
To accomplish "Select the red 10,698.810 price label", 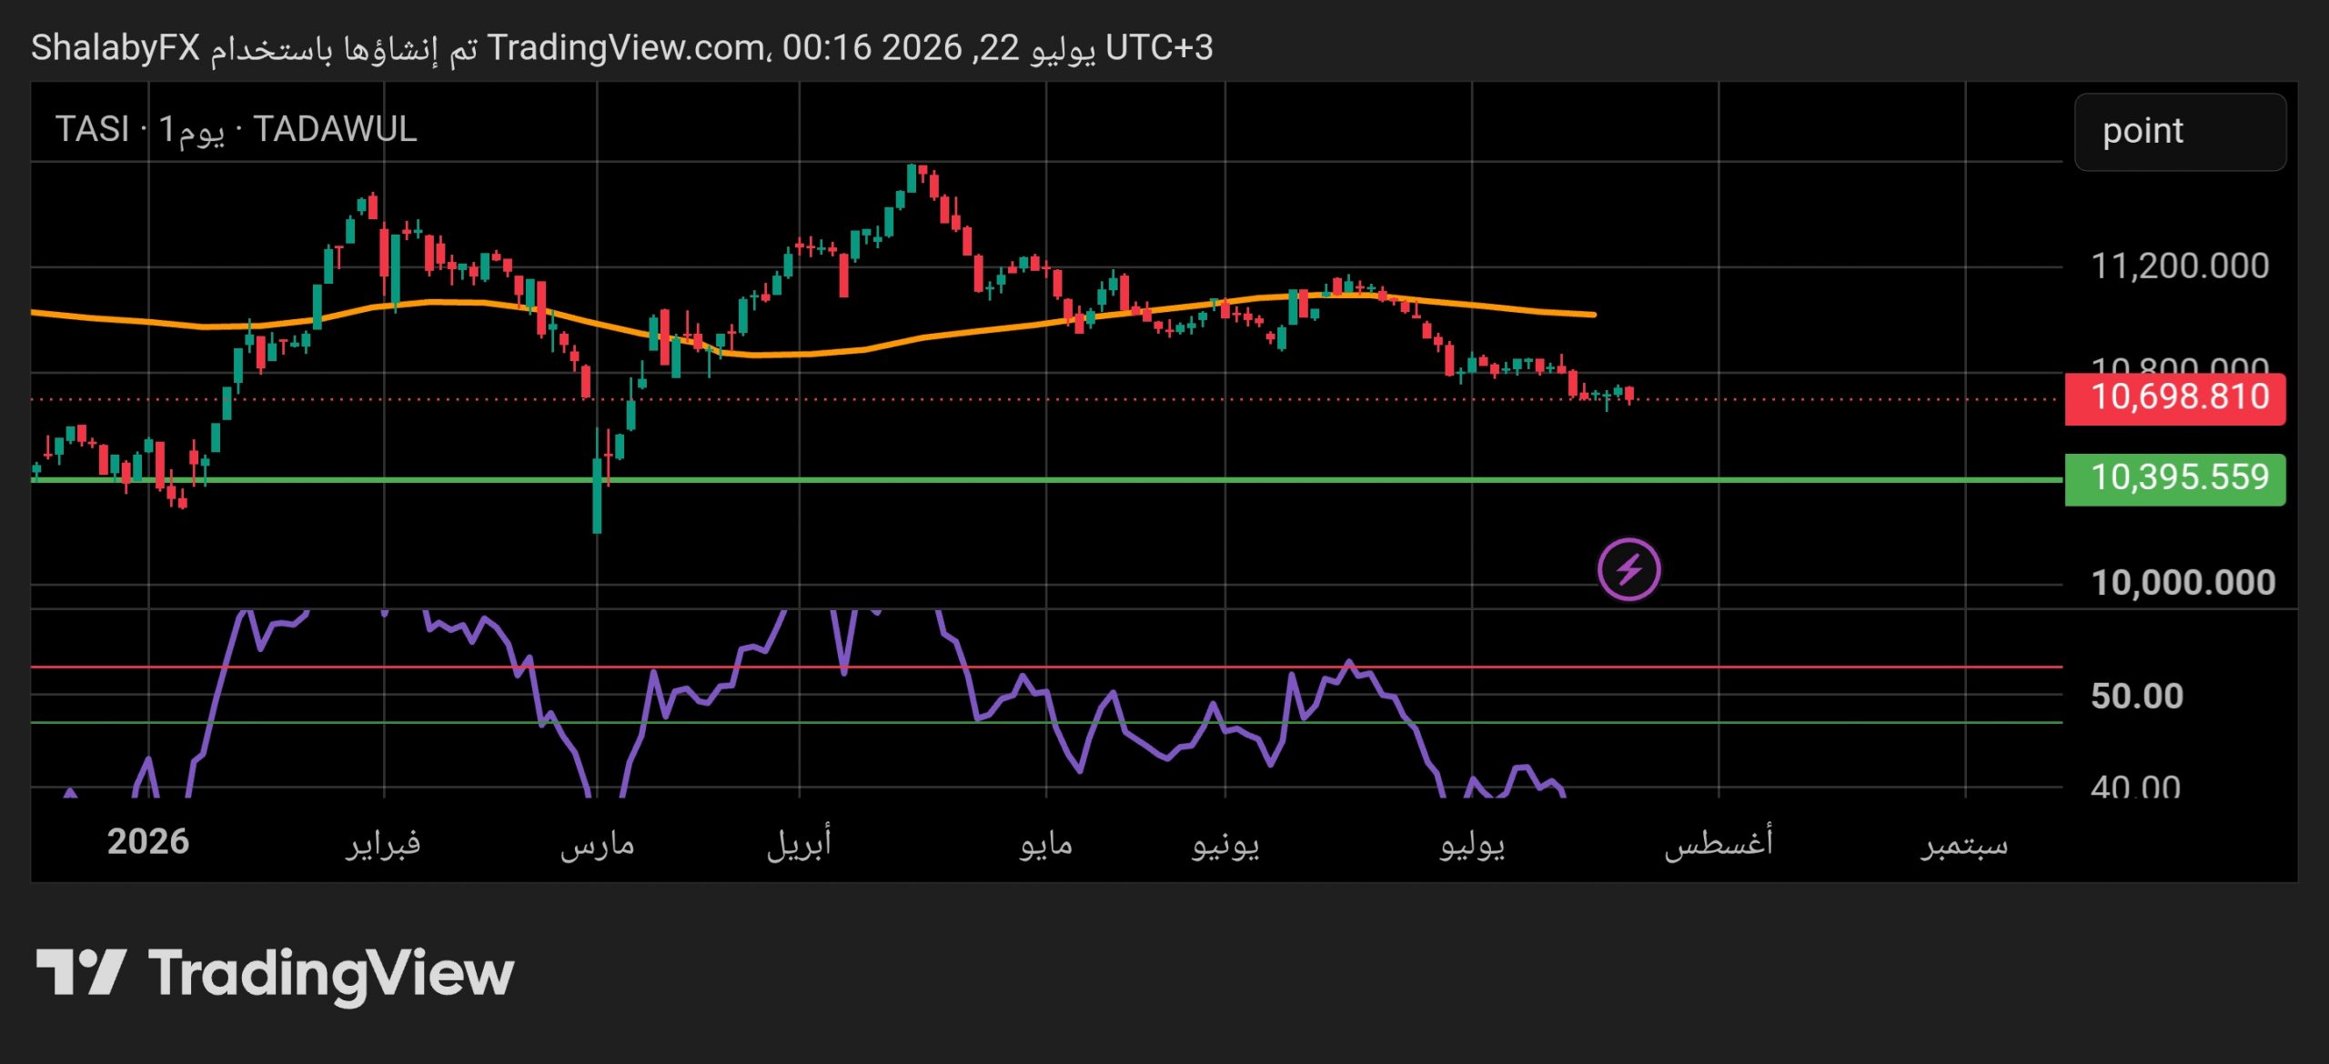I will (2174, 398).
